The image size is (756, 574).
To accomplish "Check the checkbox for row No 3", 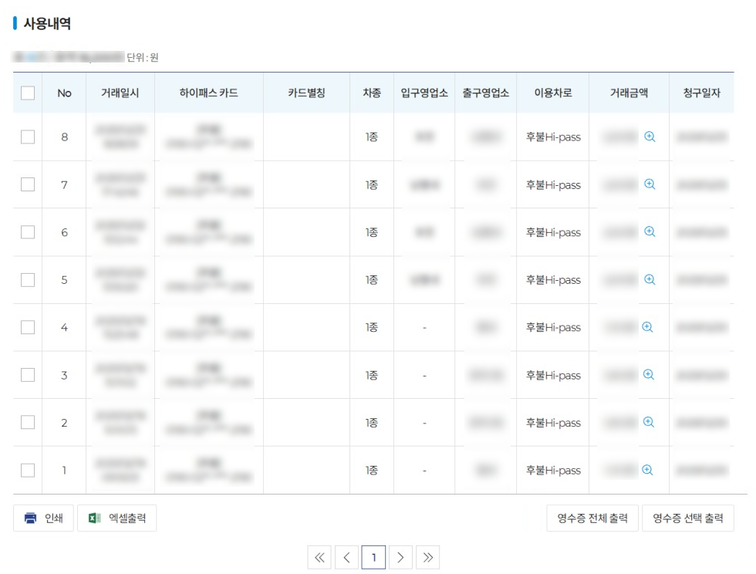I will pyautogui.click(x=27, y=374).
